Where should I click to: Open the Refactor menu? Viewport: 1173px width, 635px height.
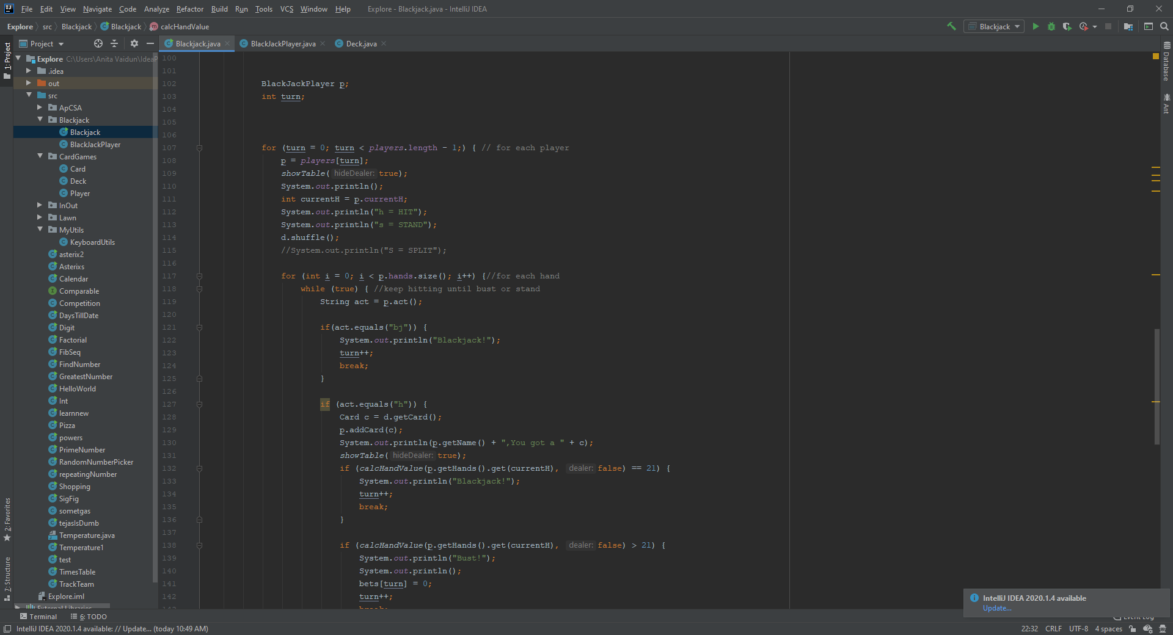(x=189, y=9)
